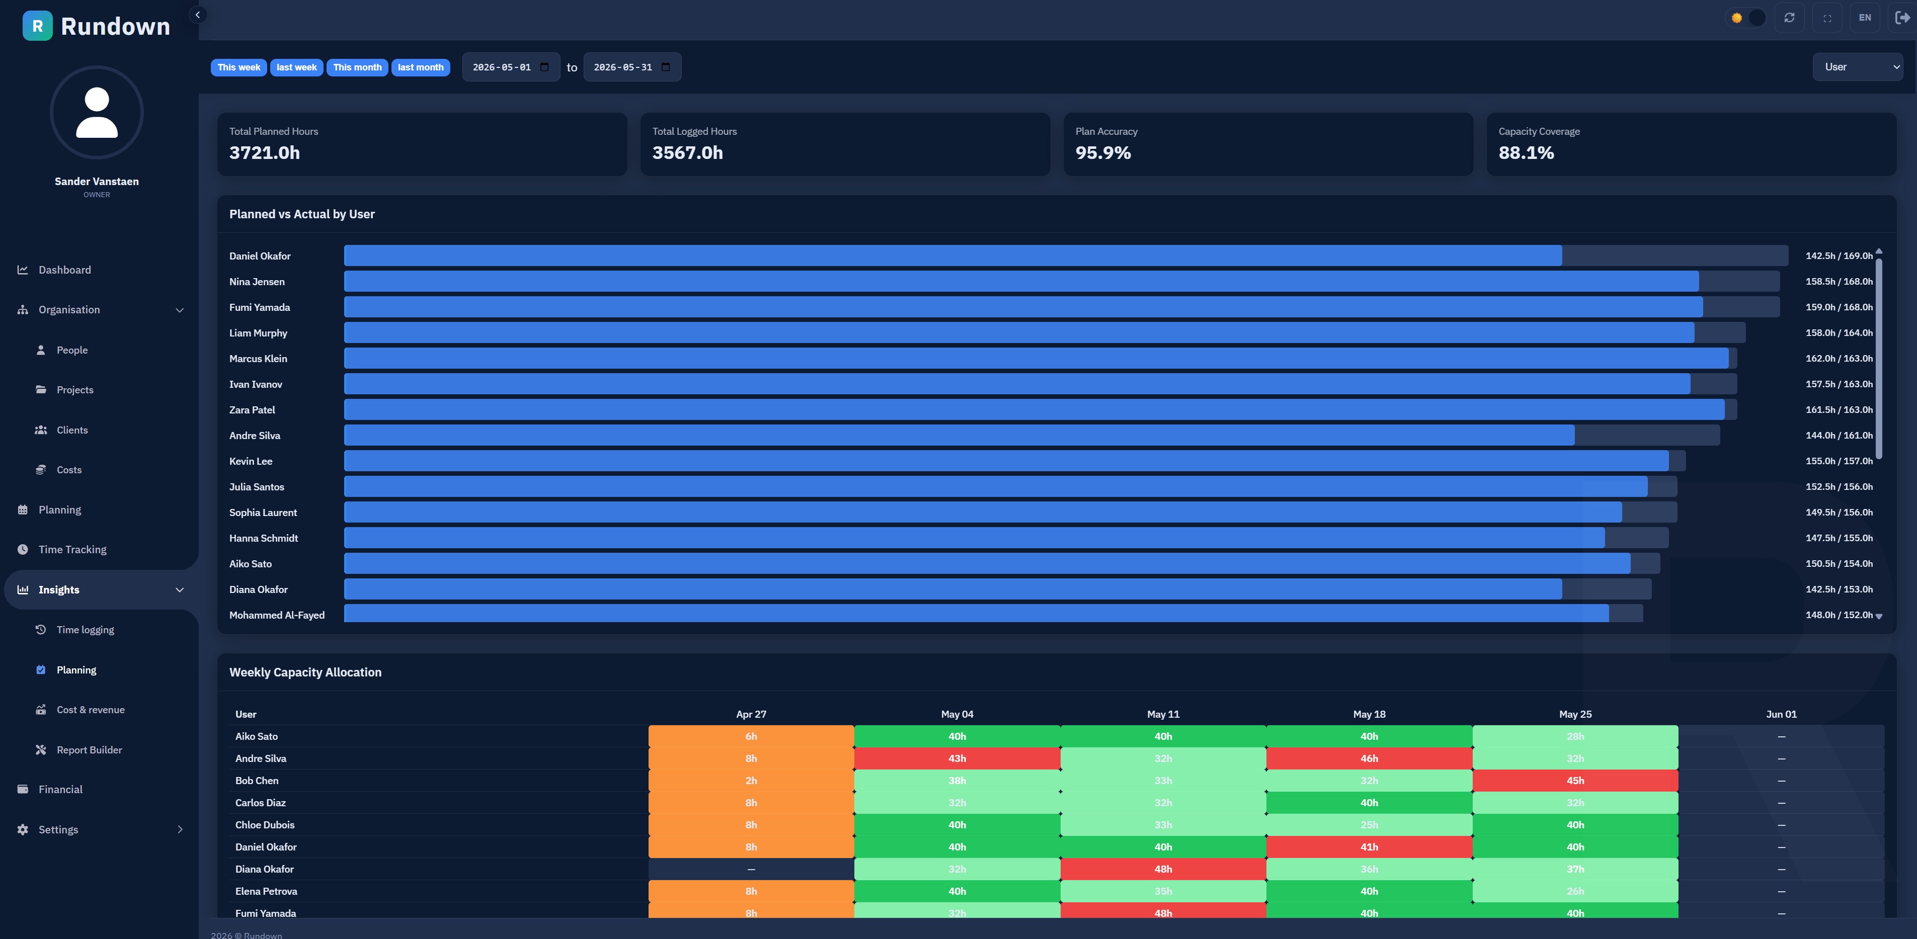Click the Time logging history icon
This screenshot has height=939, width=1917.
[41, 630]
